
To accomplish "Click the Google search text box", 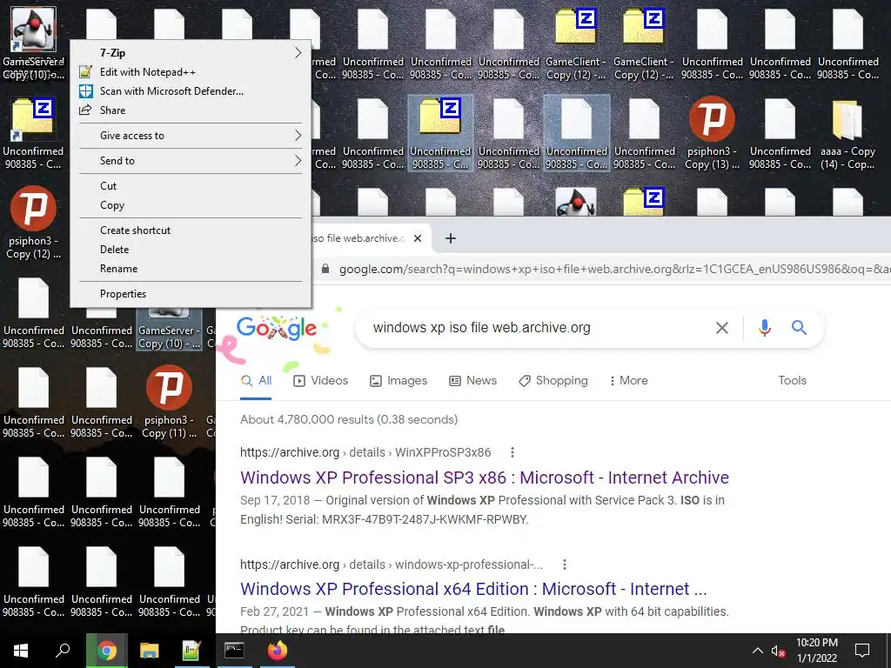I will click(x=482, y=328).
